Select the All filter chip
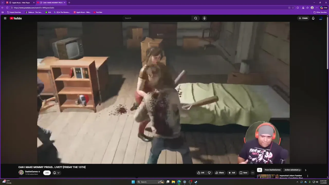 point(260,170)
